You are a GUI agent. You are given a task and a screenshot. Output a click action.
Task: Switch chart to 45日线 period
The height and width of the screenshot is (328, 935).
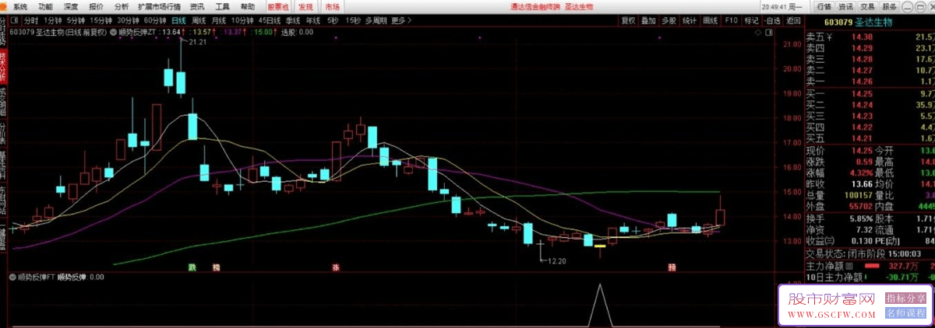(270, 19)
